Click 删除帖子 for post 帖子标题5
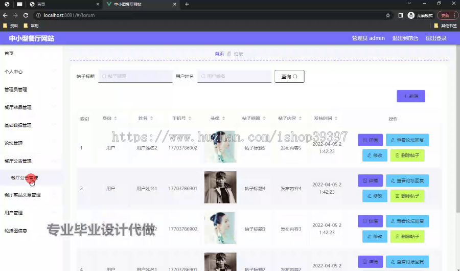This screenshot has height=271, width=460. 407,155
